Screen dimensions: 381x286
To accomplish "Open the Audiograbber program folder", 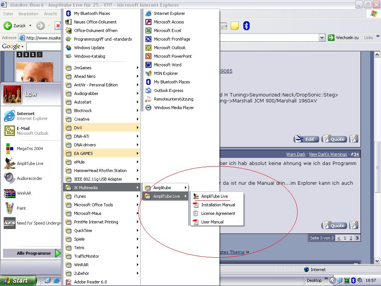I will [x=102, y=93].
